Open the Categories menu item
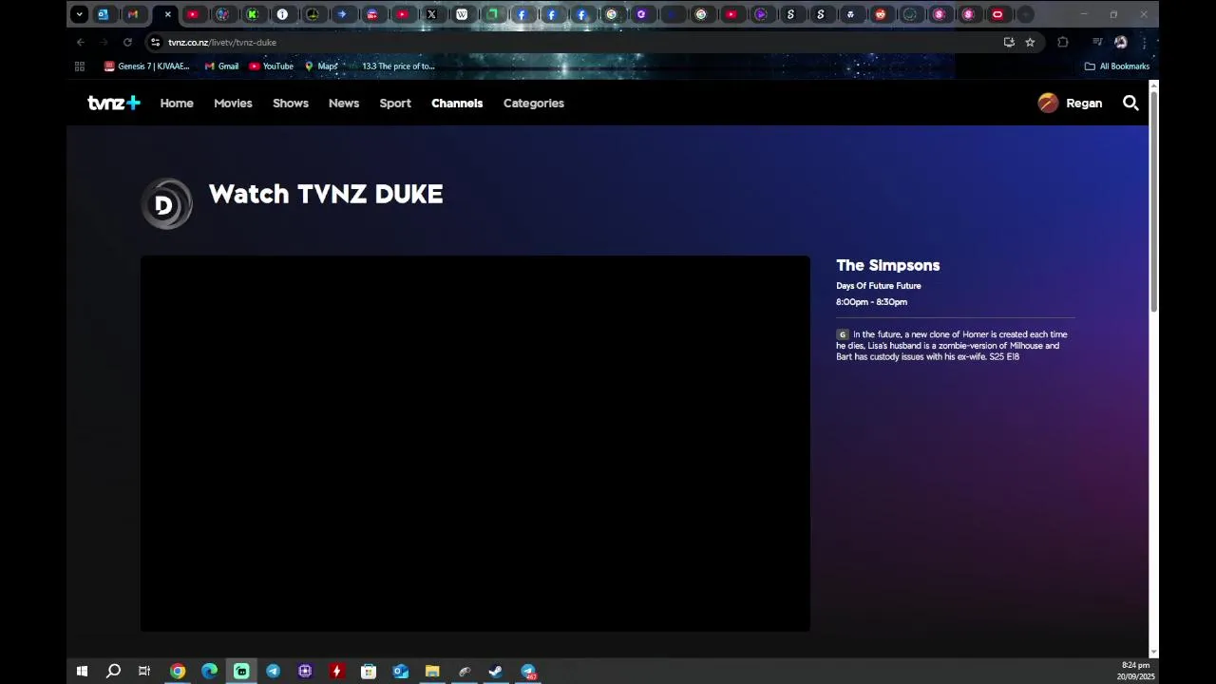 (x=534, y=103)
